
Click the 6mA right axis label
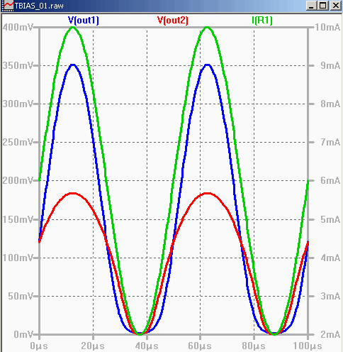pos(330,181)
